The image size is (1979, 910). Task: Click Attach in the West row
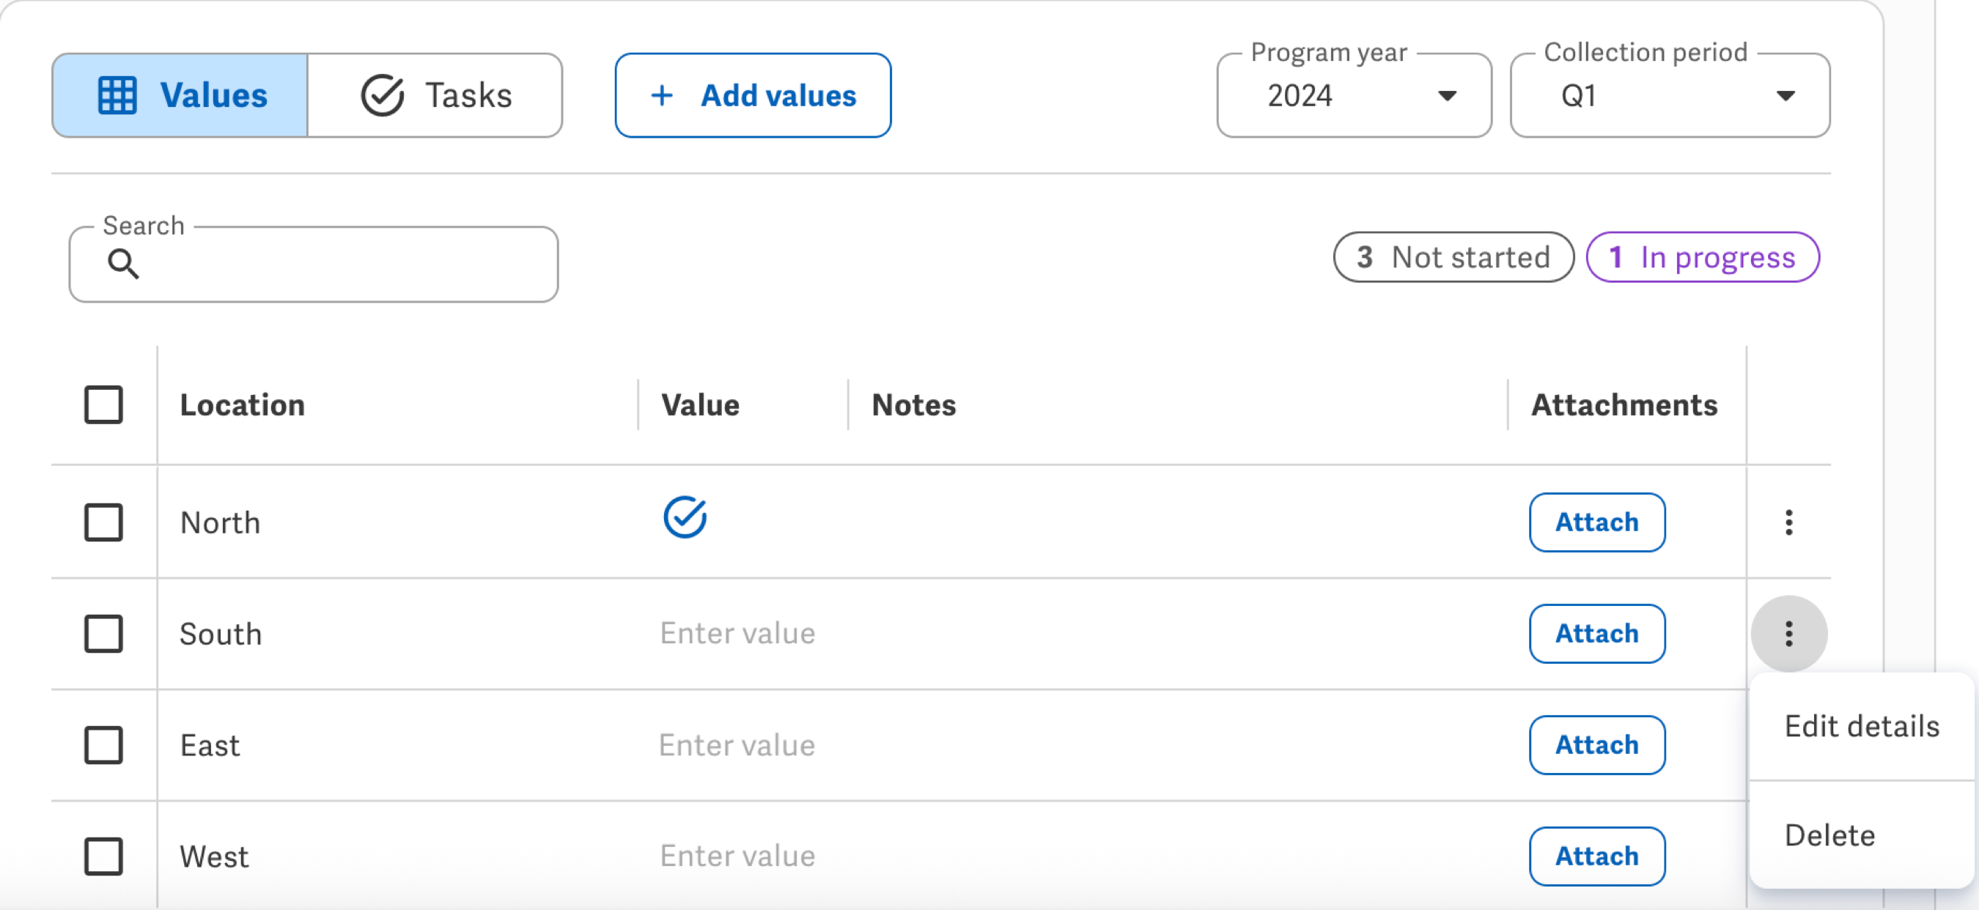pyautogui.click(x=1596, y=857)
